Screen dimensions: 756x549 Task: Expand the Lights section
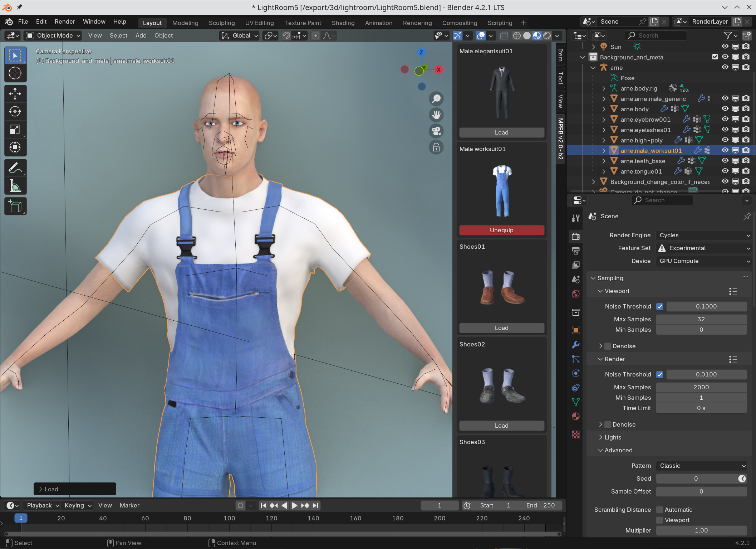pos(612,437)
